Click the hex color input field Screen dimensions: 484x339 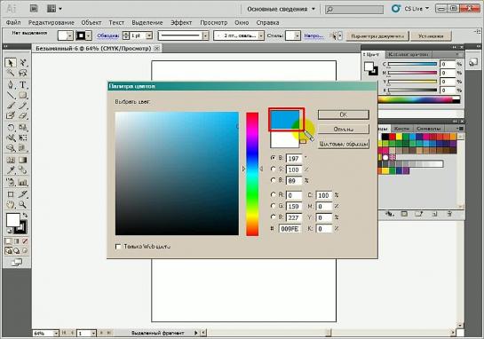(x=290, y=229)
